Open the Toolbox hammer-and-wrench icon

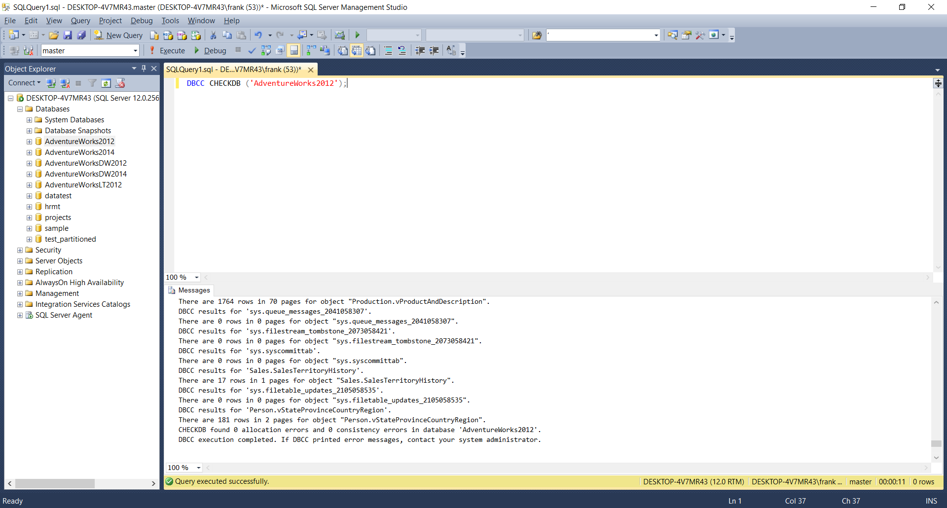coord(700,35)
